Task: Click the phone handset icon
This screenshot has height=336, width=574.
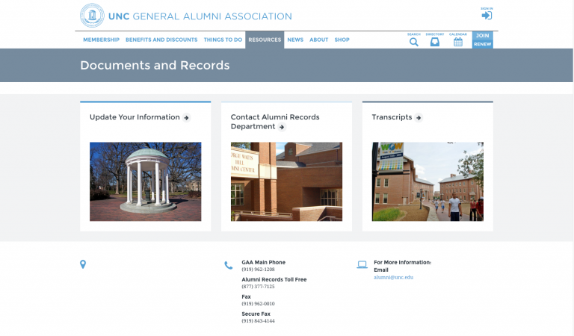Action: 229,265
